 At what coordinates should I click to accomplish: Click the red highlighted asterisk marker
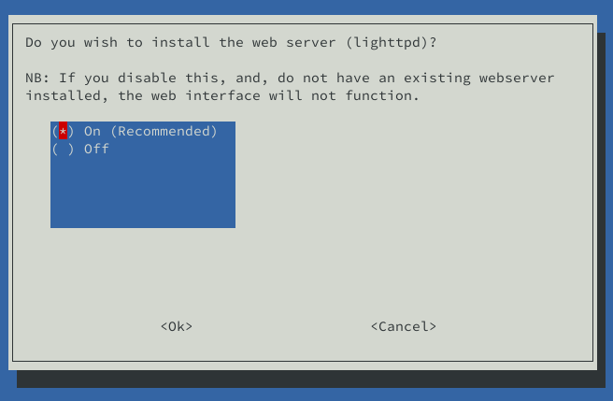tap(63, 132)
